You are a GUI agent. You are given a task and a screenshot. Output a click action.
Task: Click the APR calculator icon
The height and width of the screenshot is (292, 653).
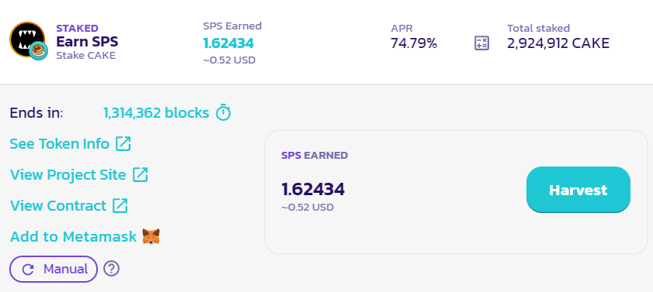pos(482,43)
